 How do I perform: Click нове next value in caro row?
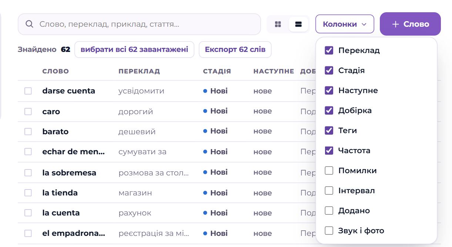tap(263, 111)
